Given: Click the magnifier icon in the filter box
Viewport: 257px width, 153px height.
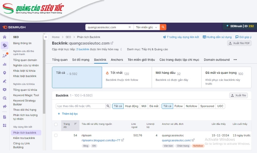Looking at the screenshot, I should point(108,106).
